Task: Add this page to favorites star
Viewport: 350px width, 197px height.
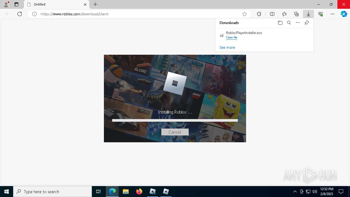Action: tap(244, 14)
